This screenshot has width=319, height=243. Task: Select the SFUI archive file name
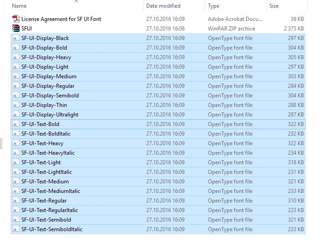26,29
